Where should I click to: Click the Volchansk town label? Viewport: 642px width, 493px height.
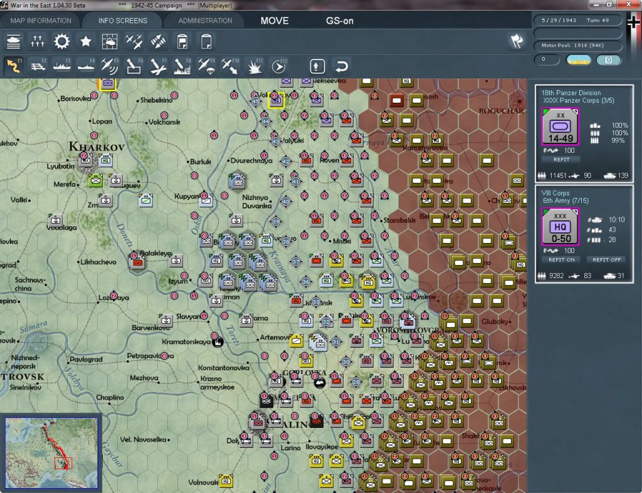164,122
